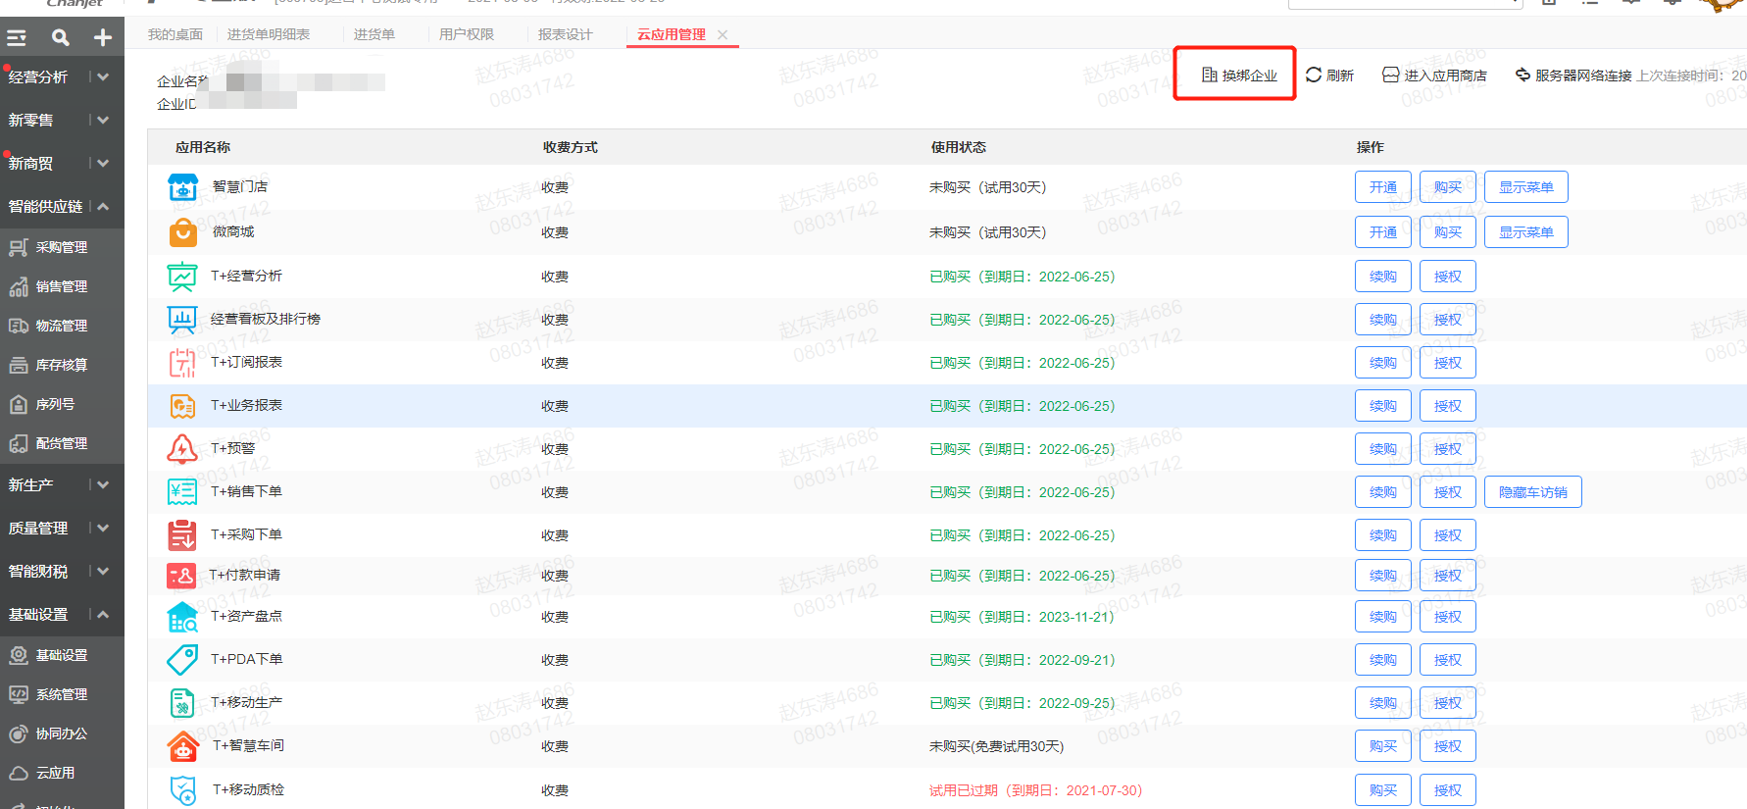Switch to the 用户权限 tab
This screenshot has width=1747, height=809.
click(x=467, y=34)
